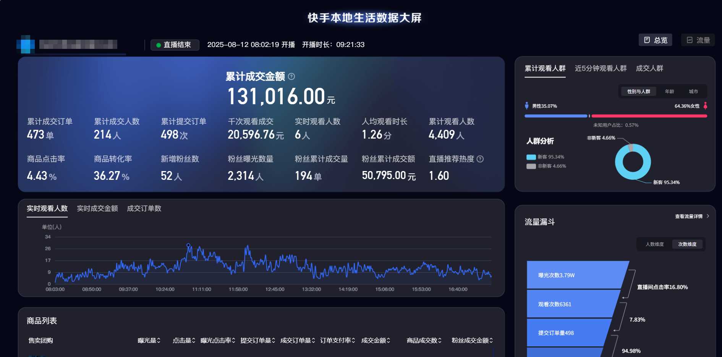Select the 累计观看人群 tab

click(545, 68)
